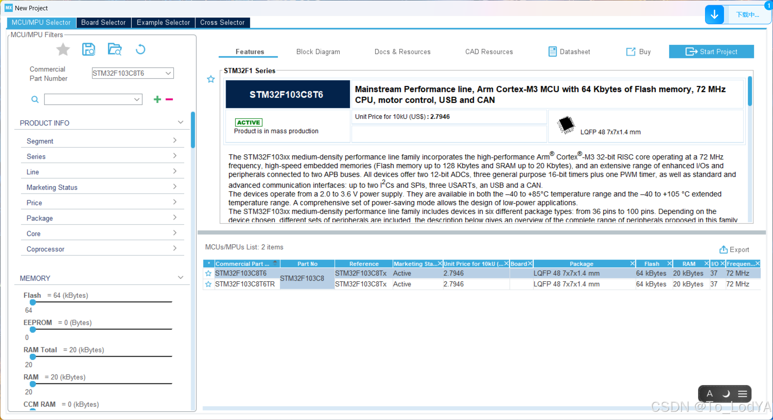Click Start Project button
Screen dimensions: 773x420
point(711,51)
